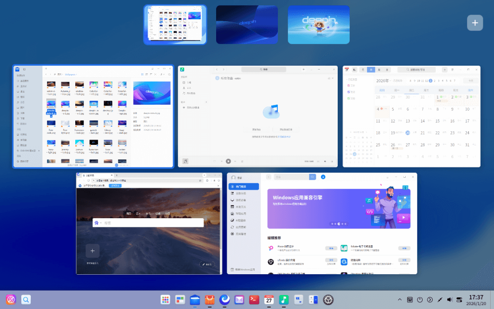Expand the hidden tray icons arrow
Screen dimensions: 494x309
click(399, 299)
